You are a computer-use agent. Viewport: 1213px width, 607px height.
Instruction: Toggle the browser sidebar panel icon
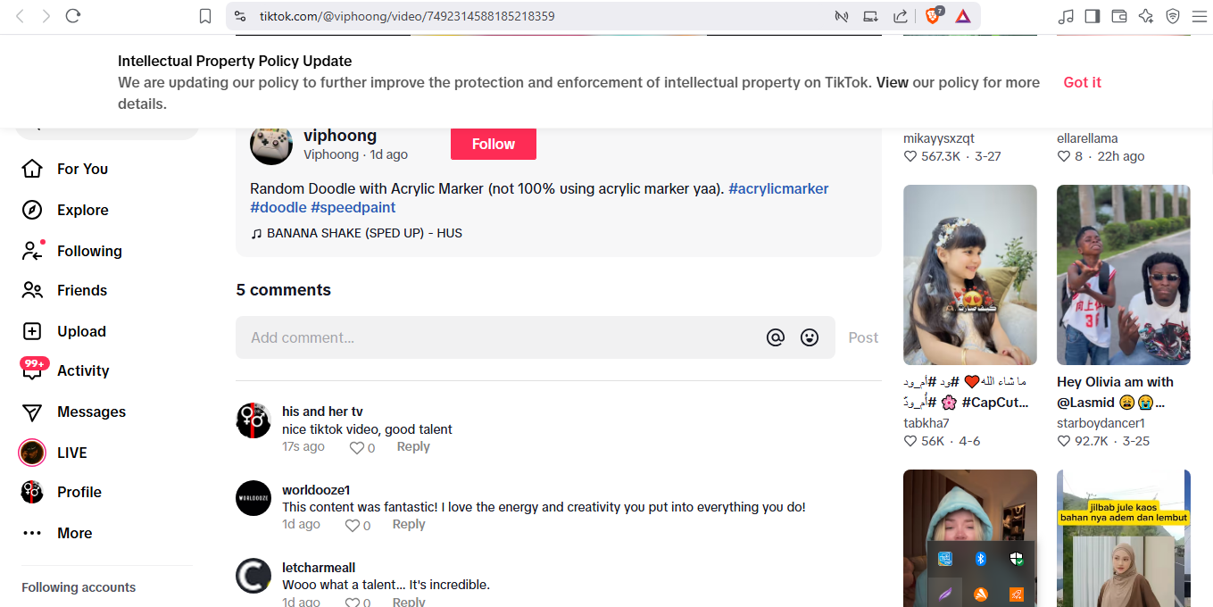coord(1093,16)
